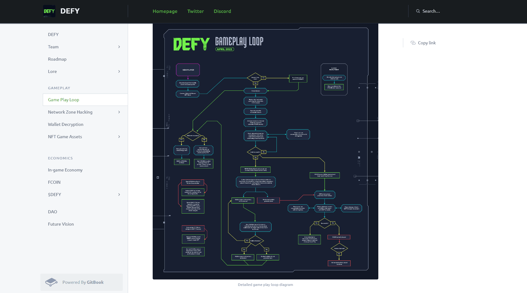Expand Network Zone Hacking chevron

(119, 112)
